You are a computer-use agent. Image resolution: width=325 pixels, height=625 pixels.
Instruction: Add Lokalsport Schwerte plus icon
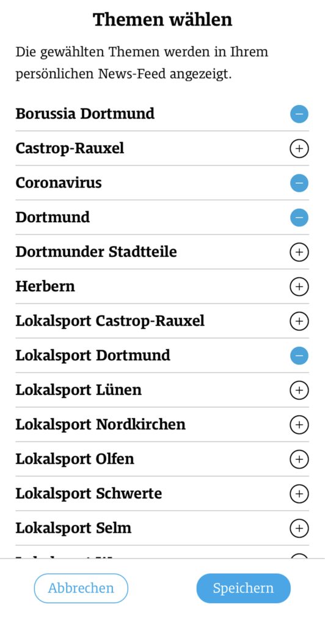[299, 493]
